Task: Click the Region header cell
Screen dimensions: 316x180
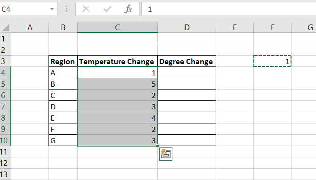Action: pyautogui.click(x=63, y=61)
